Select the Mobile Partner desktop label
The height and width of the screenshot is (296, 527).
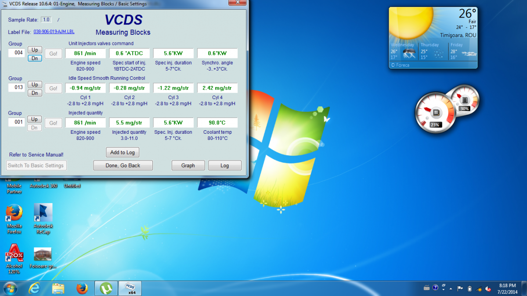point(14,189)
